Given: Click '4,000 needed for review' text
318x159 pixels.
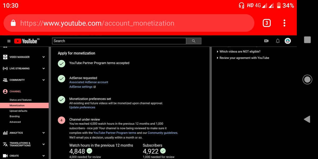Looking at the screenshot, I should point(85,157).
